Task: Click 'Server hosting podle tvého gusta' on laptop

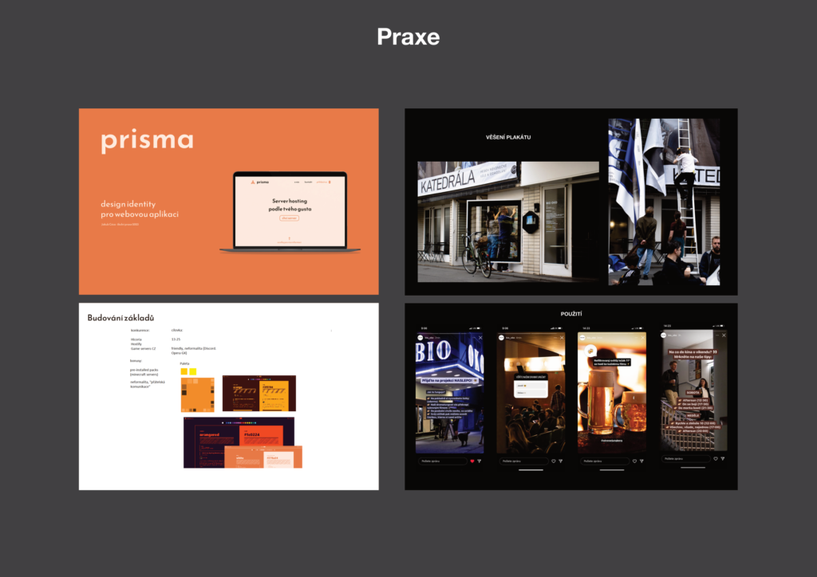Action: [x=290, y=205]
